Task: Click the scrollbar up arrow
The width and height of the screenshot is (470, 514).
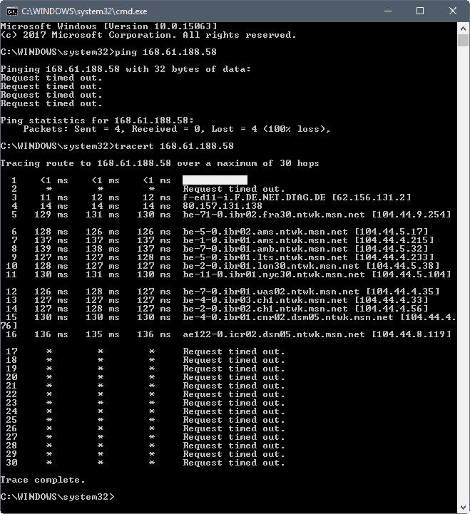Action: pos(464,29)
